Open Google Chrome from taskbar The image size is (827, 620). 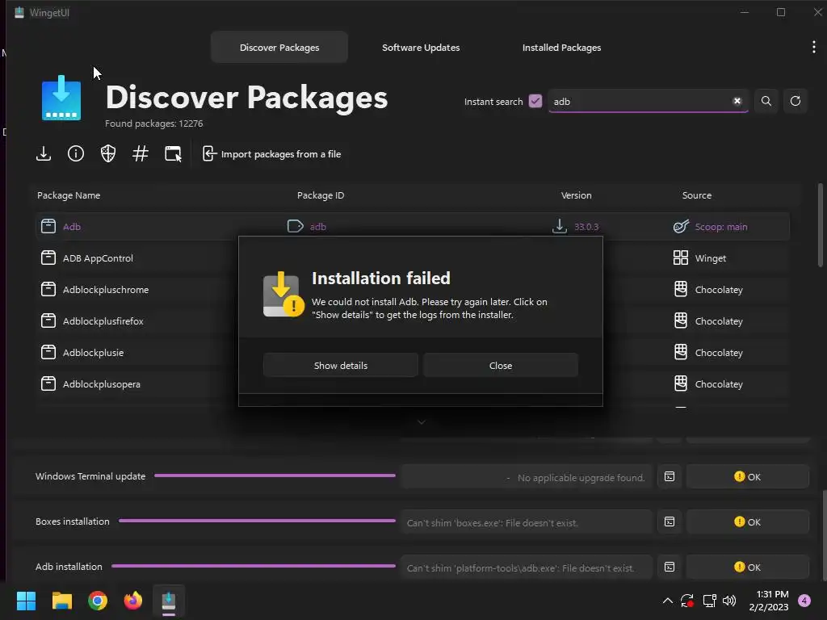pyautogui.click(x=98, y=601)
